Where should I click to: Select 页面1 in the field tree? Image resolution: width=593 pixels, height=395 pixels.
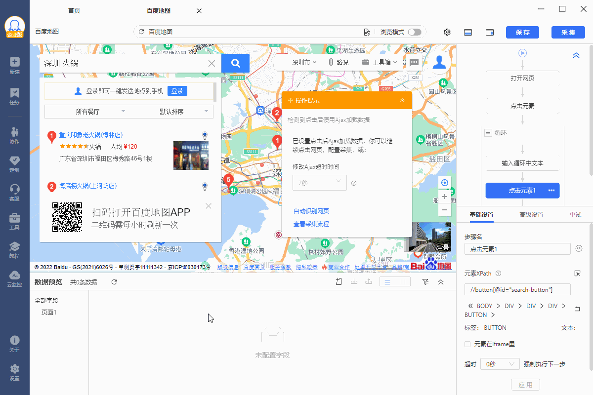coord(49,312)
